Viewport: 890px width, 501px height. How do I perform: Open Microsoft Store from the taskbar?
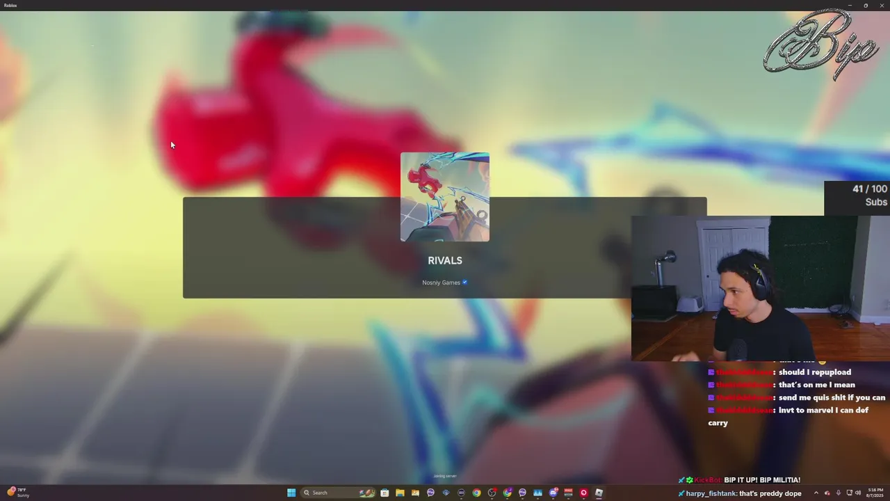385,493
